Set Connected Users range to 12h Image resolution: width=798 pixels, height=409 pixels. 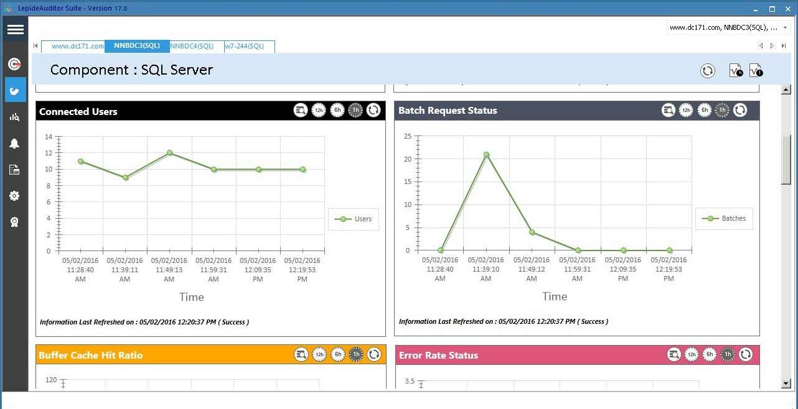coord(319,111)
